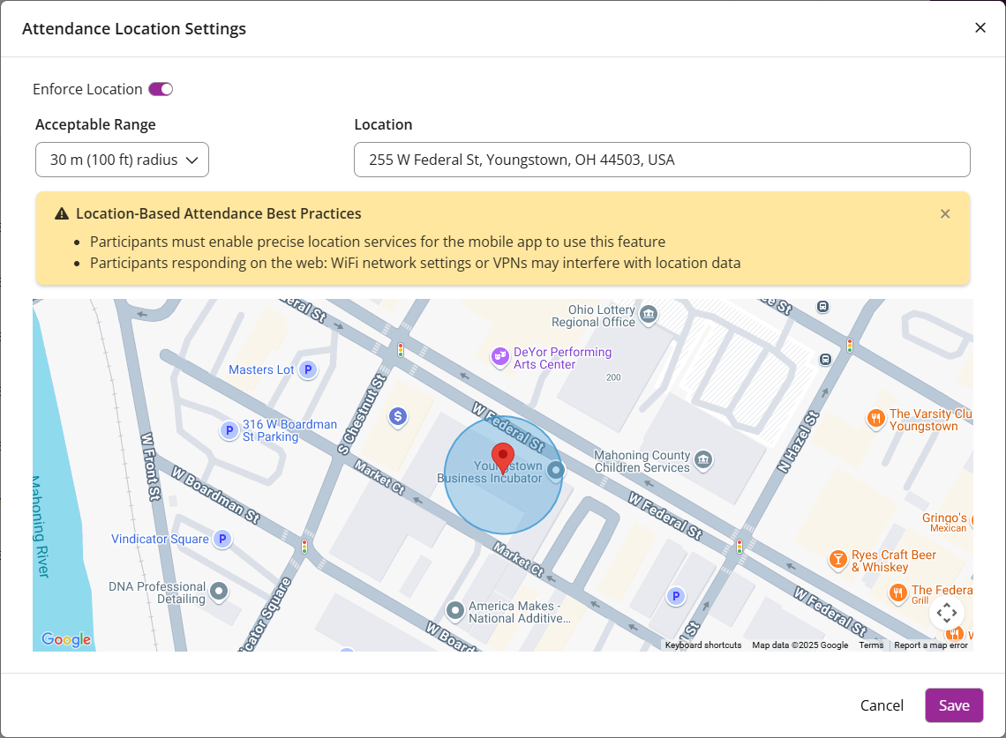Screen dimensions: 1006x738
Task: Open the map camera controls button
Action: point(946,612)
